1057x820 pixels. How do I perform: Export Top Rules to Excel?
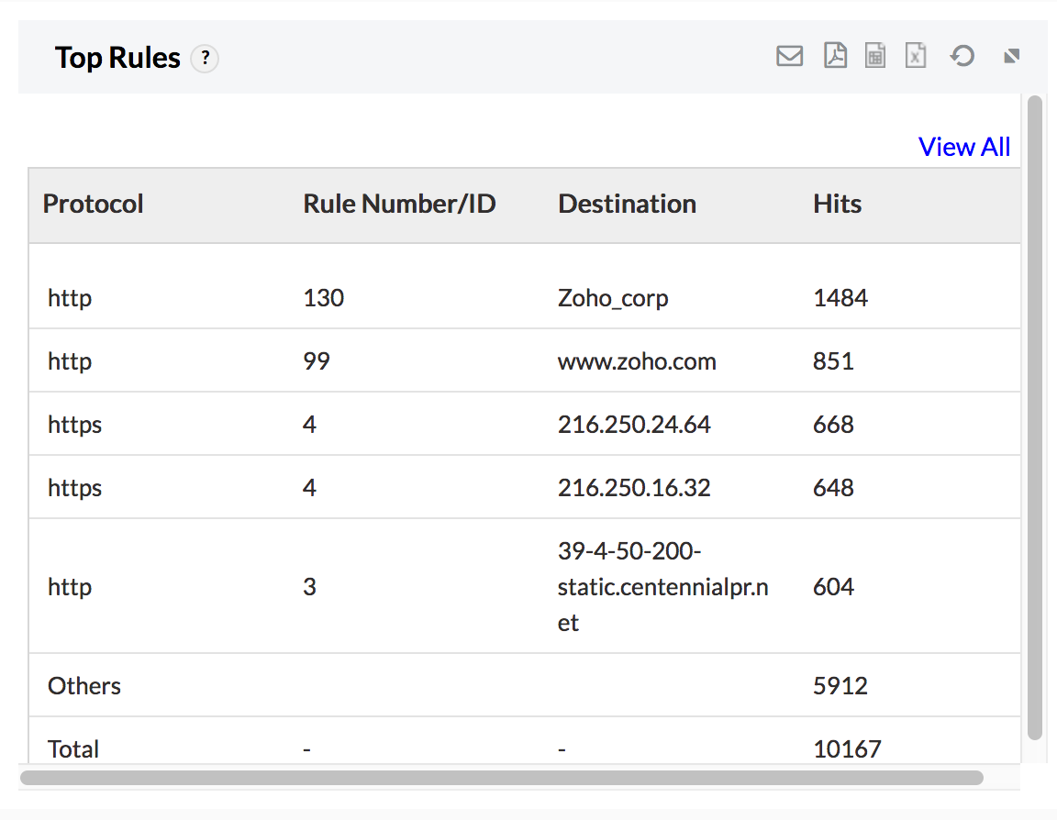point(916,57)
